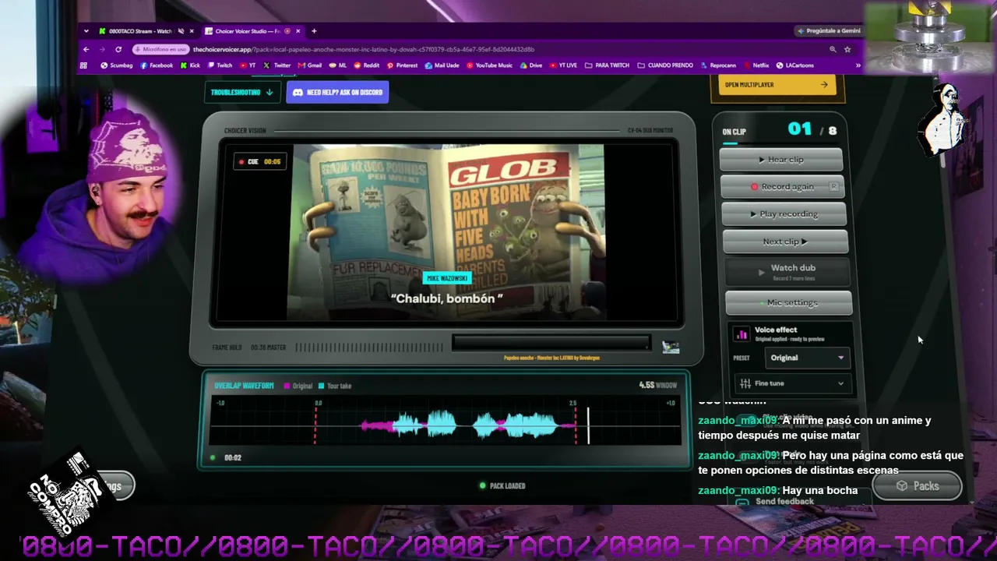
Task: Open the Netflix bookmark
Action: pos(756,65)
